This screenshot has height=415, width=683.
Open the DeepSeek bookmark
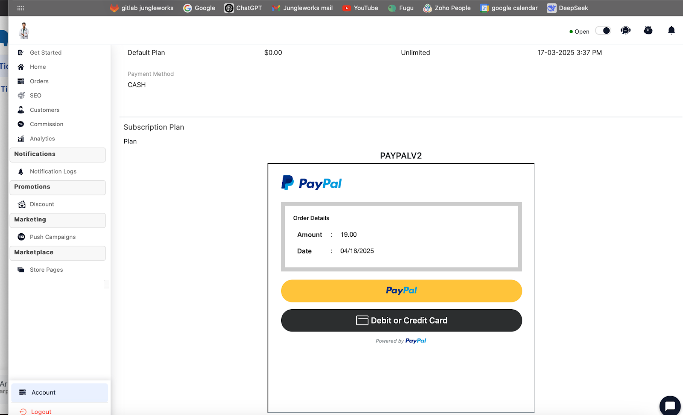click(x=568, y=8)
